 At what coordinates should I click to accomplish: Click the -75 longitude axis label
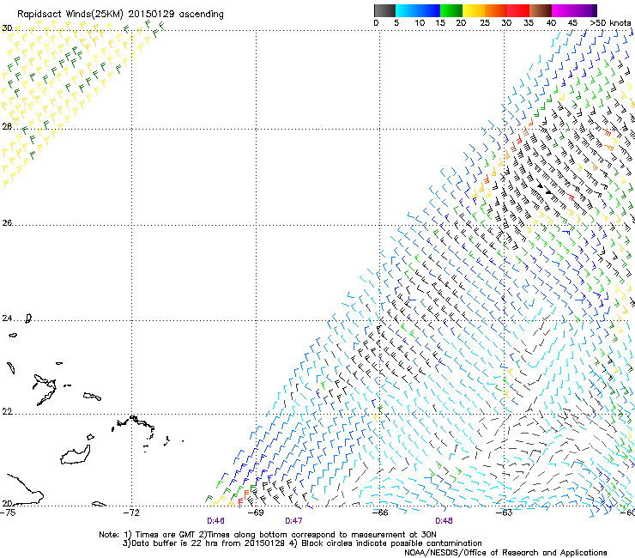8,513
